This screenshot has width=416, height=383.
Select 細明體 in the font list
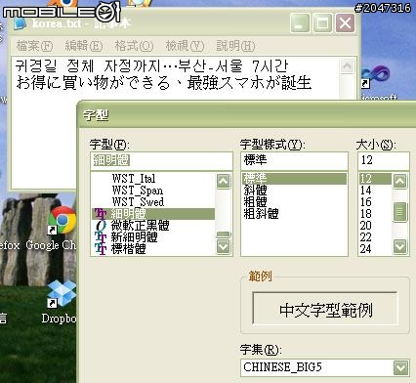(153, 214)
